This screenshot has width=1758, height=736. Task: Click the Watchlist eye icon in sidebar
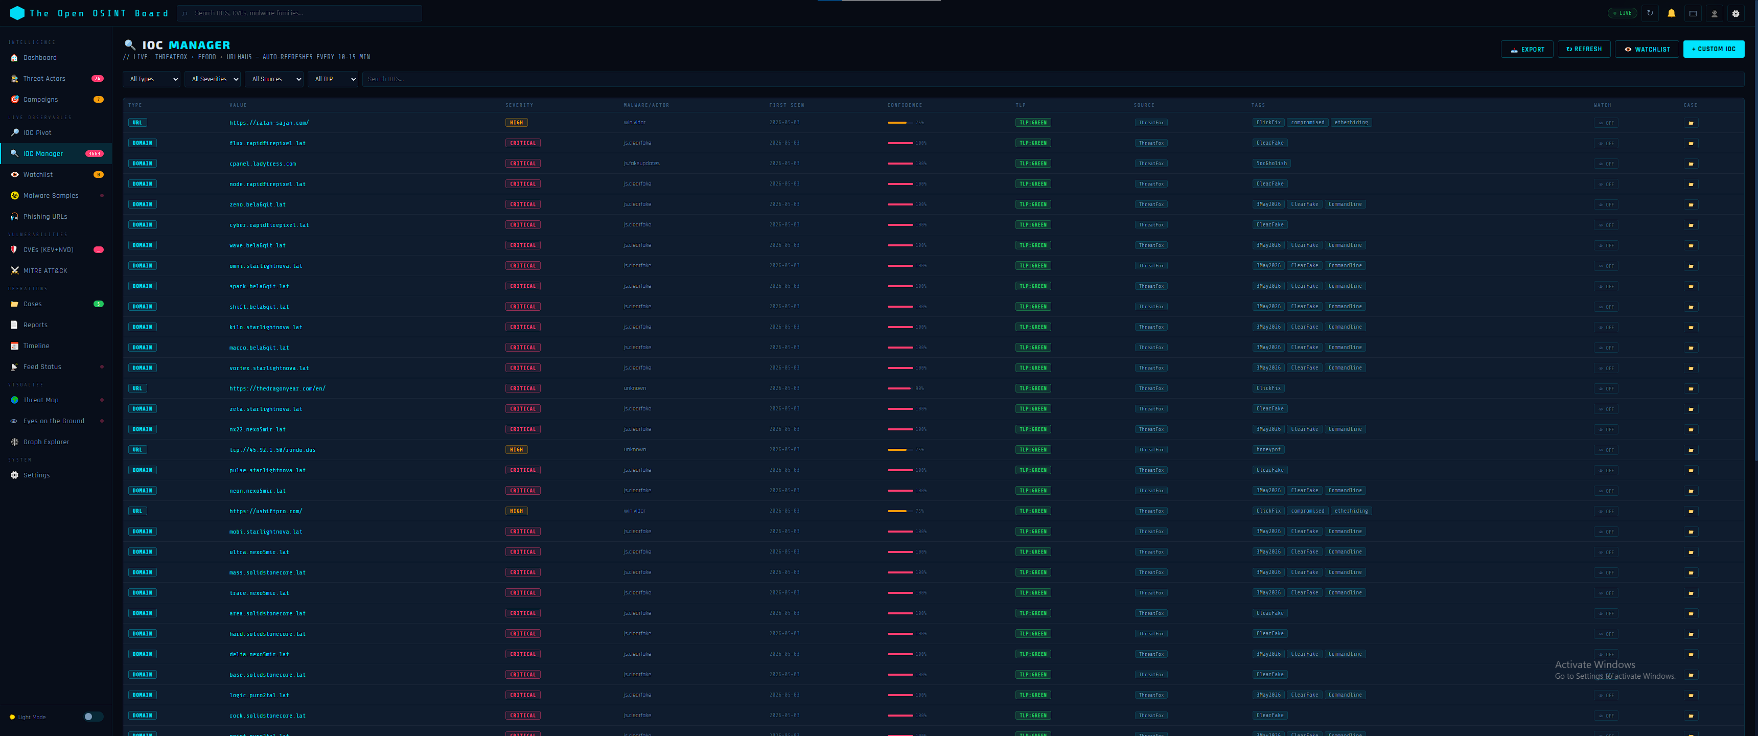14,175
